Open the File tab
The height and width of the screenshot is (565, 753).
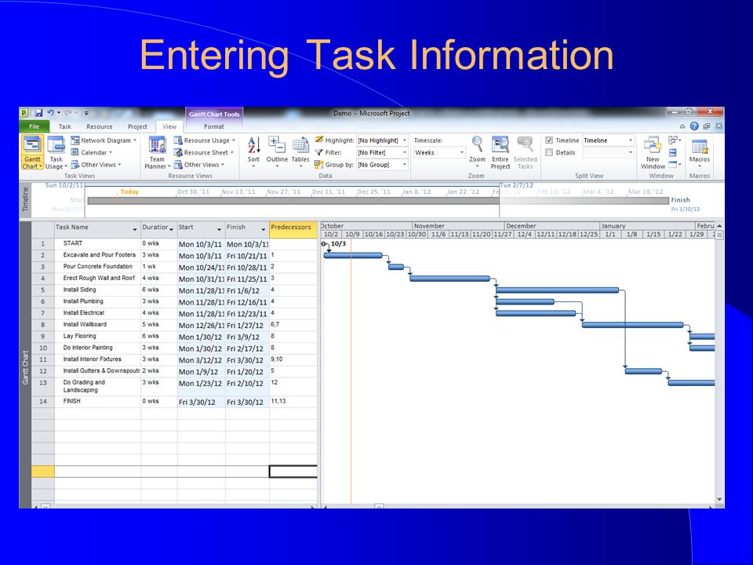[34, 126]
